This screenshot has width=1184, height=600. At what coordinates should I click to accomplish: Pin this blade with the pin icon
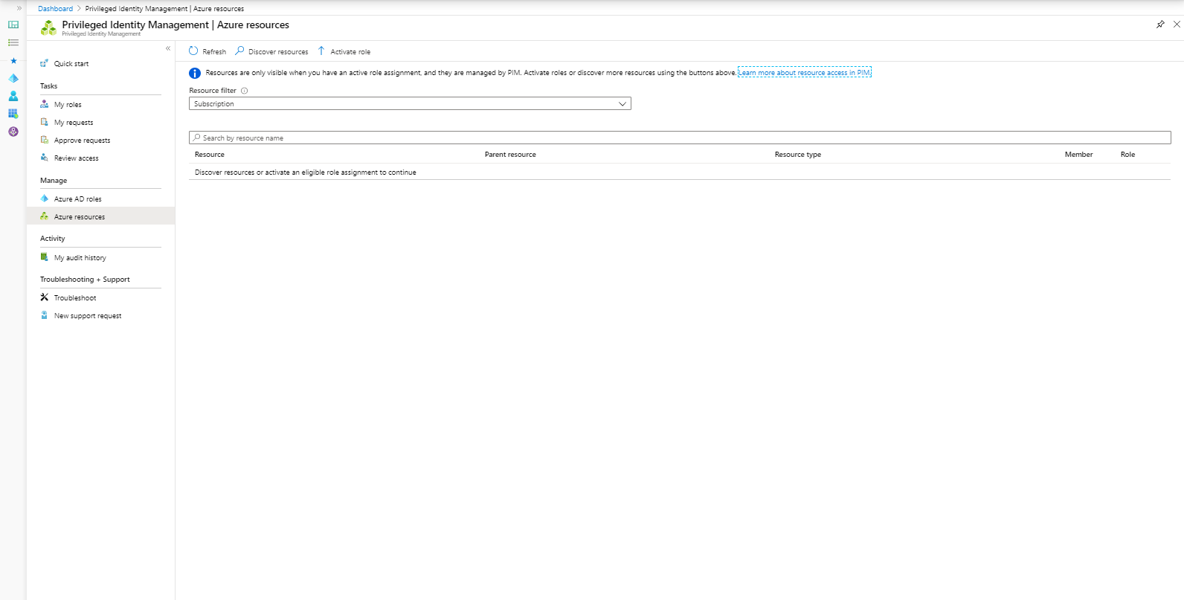1160,25
